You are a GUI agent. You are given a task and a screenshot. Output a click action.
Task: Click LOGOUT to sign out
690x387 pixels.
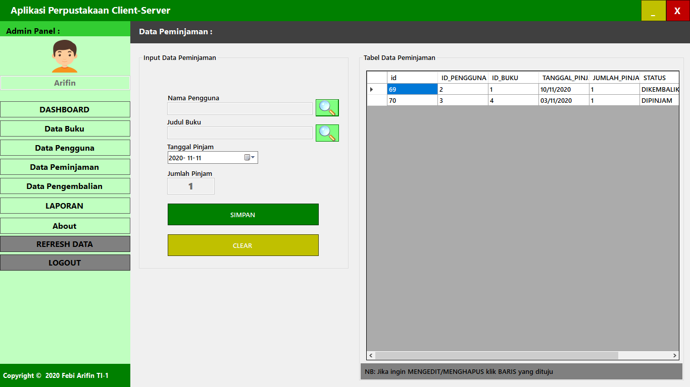pos(65,263)
